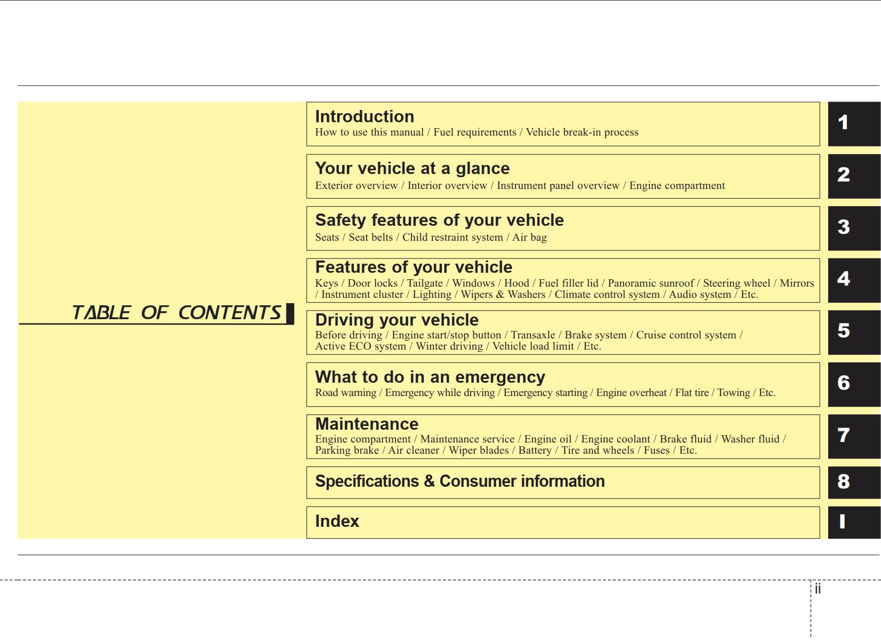This screenshot has height=640, width=881.
Task: Click 'Vehicle break-in process' text
Action: [582, 132]
